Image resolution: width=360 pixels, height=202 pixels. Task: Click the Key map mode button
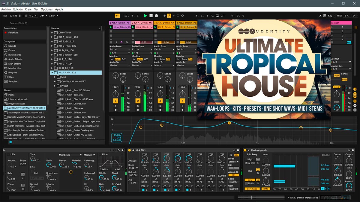point(330,16)
